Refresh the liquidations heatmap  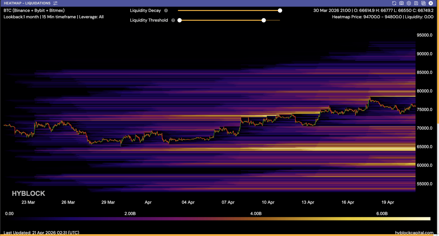pos(394,3)
